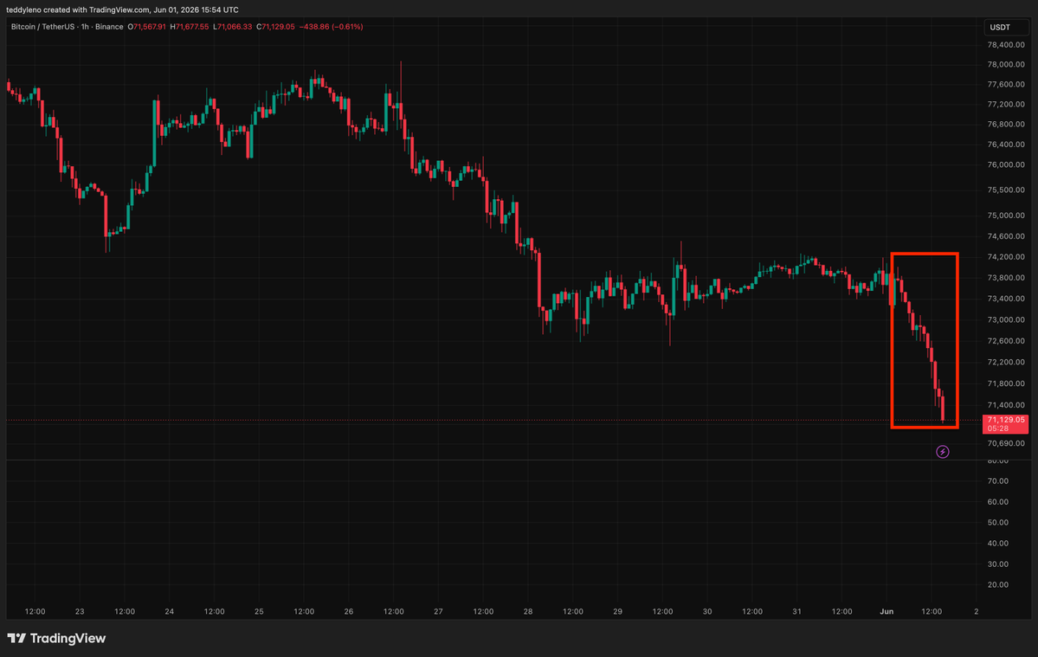Click the 73,000.00 price axis label

1006,320
